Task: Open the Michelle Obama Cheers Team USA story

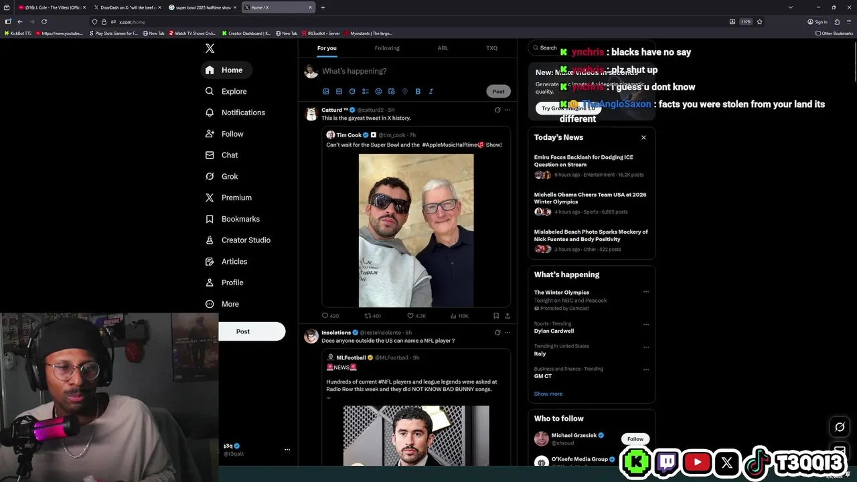Action: [x=591, y=204]
